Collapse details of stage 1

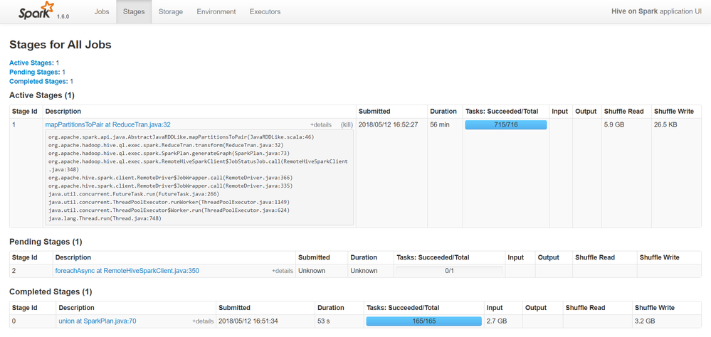point(320,125)
